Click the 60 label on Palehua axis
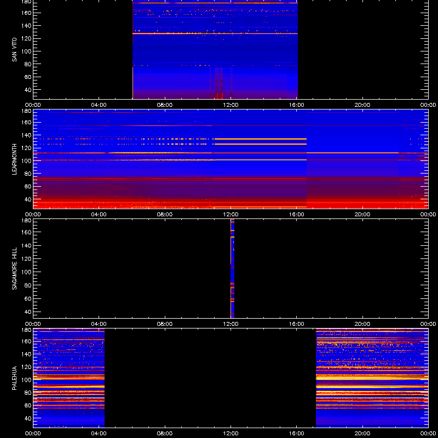The height and width of the screenshot is (438, 438). (28, 406)
